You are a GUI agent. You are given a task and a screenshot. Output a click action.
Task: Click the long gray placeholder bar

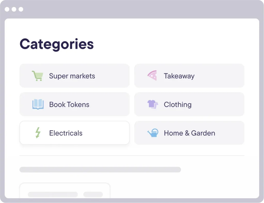100,169
